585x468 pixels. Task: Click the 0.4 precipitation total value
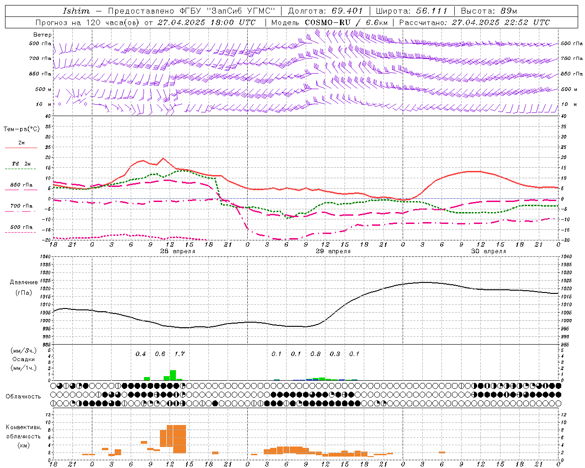pyautogui.click(x=141, y=354)
